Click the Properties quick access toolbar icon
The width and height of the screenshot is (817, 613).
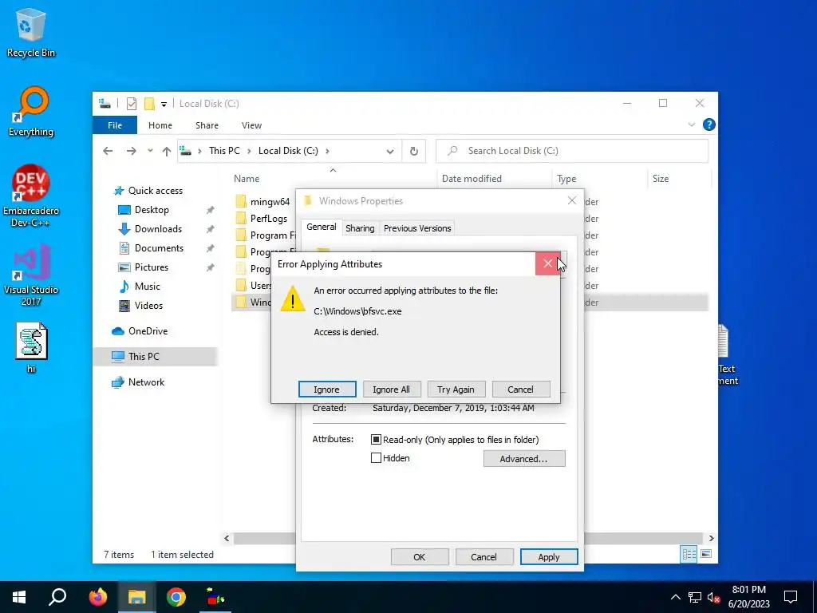point(132,104)
